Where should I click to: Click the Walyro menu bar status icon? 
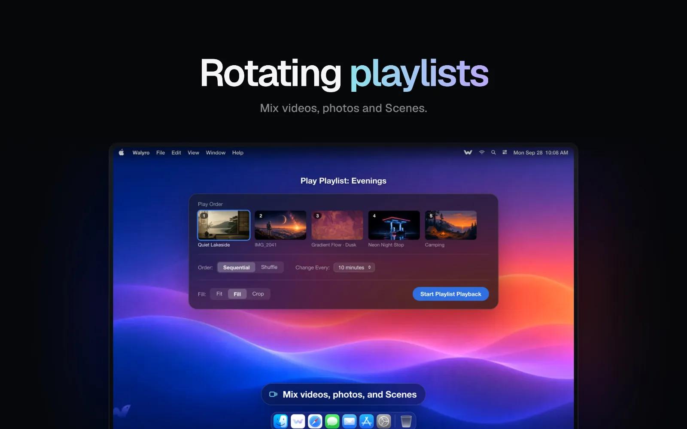pyautogui.click(x=468, y=152)
